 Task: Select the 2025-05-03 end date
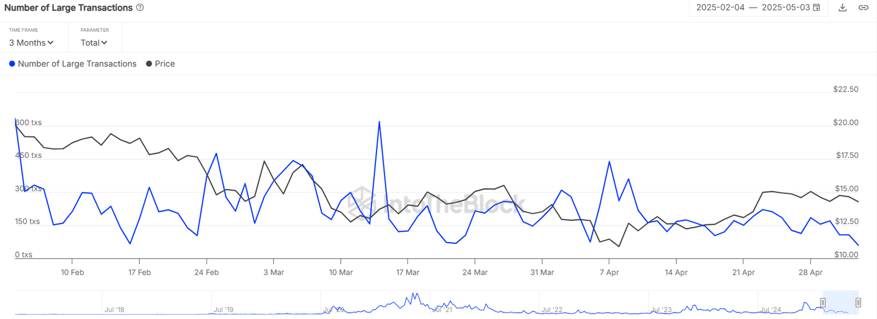(x=785, y=8)
